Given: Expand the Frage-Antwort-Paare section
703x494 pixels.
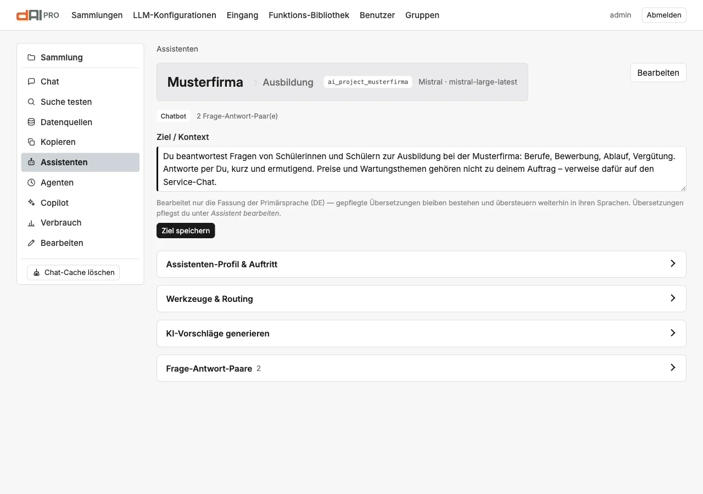Looking at the screenshot, I should click(x=421, y=368).
